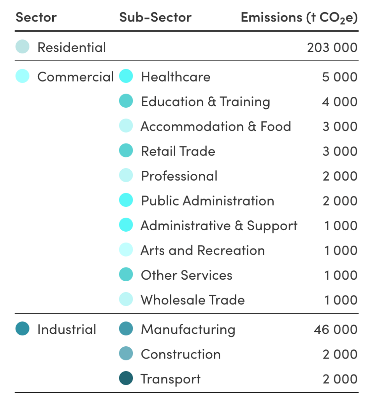Click the Wholesale Trade row label
This screenshot has height=399, width=371.
193,300
